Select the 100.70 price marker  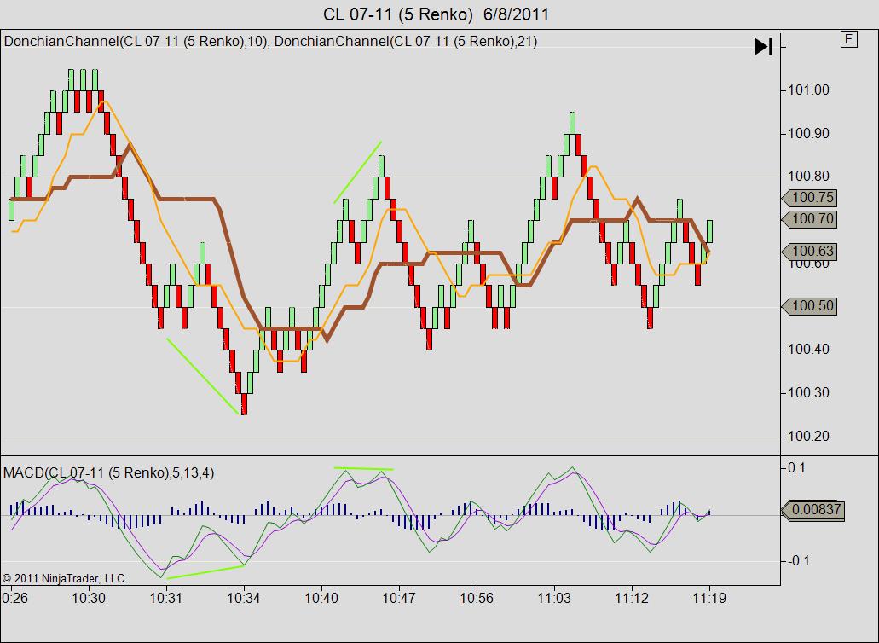(809, 218)
